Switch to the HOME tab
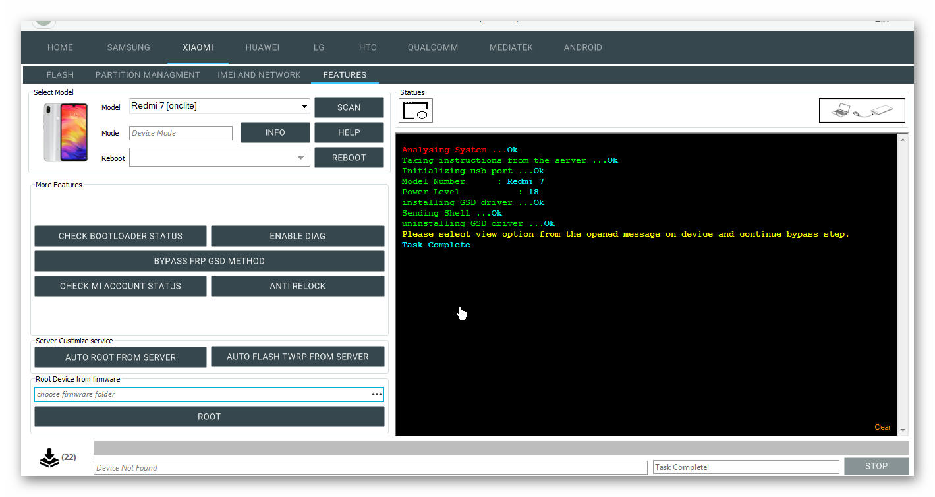Viewport: 935px width, 497px height. click(60, 47)
